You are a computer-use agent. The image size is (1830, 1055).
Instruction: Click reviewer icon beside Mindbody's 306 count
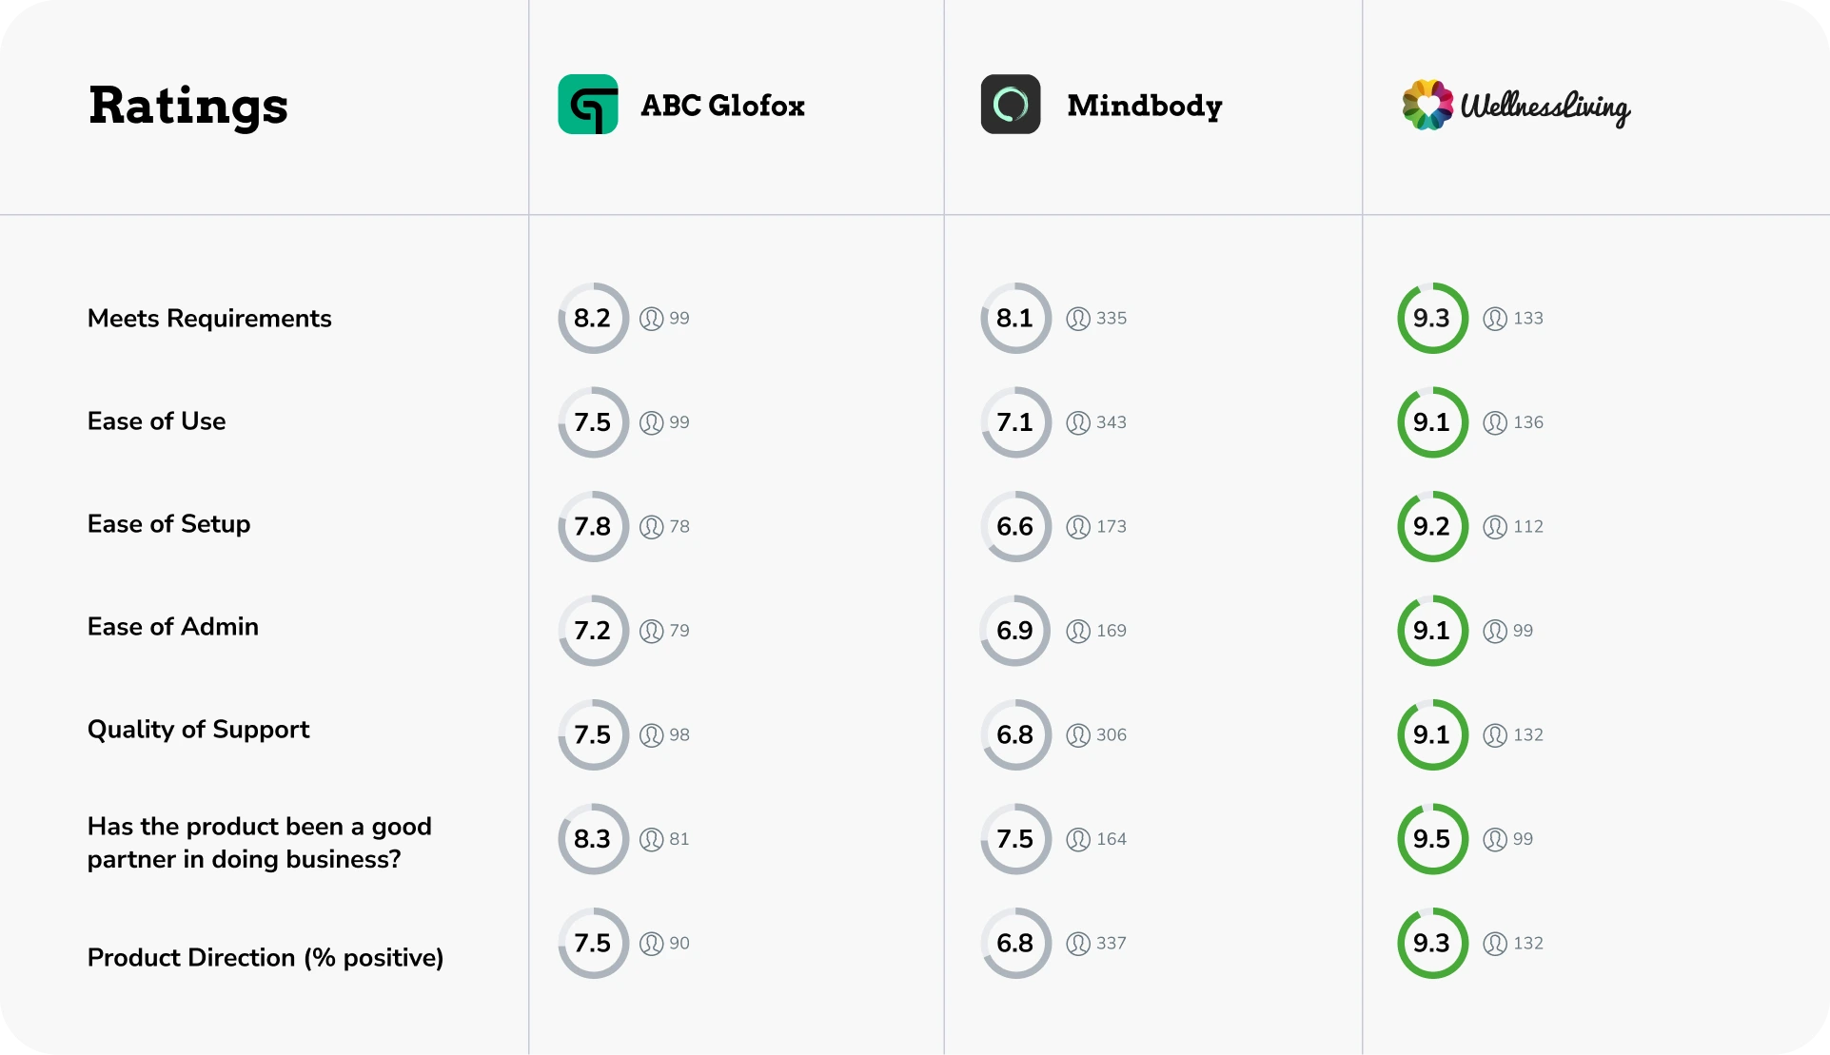[x=1077, y=735]
